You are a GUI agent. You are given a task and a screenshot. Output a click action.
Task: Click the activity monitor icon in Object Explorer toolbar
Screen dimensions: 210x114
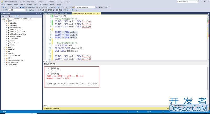point(19,16)
